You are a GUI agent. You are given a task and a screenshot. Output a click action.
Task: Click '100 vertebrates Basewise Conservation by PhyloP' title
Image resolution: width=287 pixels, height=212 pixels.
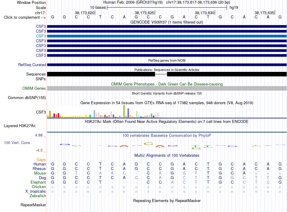click(x=167, y=136)
